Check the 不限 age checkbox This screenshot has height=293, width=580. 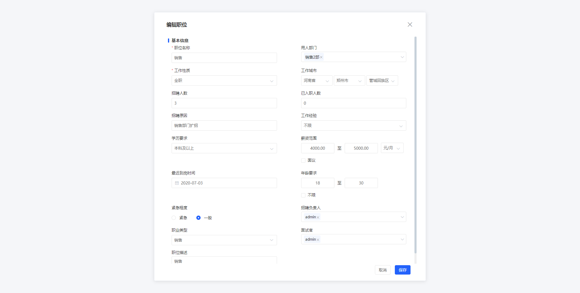[x=303, y=195]
